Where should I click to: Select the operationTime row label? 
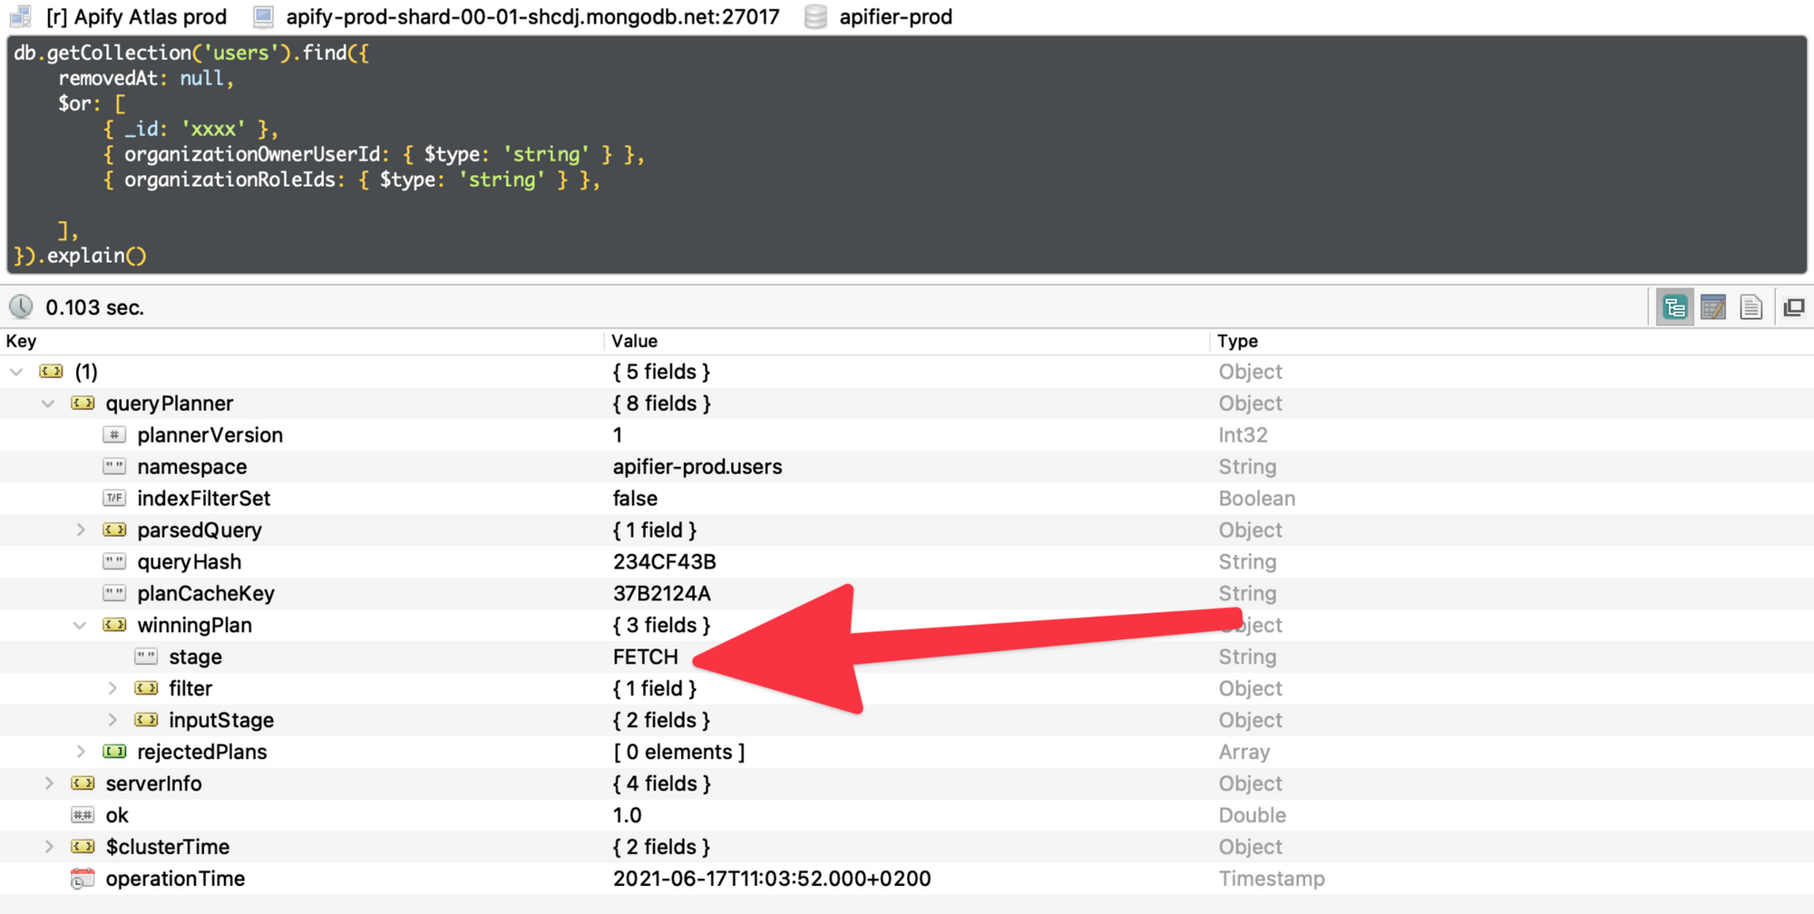click(x=175, y=879)
